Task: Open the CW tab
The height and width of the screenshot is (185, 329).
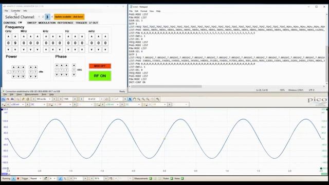Action: [x=20, y=23]
